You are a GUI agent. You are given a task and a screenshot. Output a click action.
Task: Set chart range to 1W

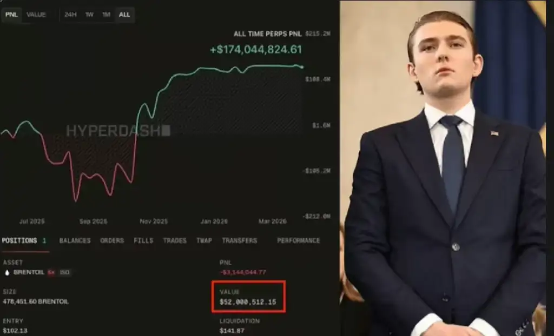[x=89, y=15]
